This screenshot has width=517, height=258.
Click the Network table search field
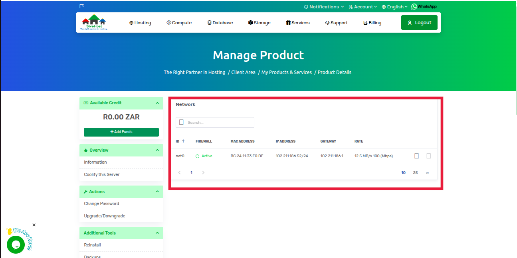215,122
